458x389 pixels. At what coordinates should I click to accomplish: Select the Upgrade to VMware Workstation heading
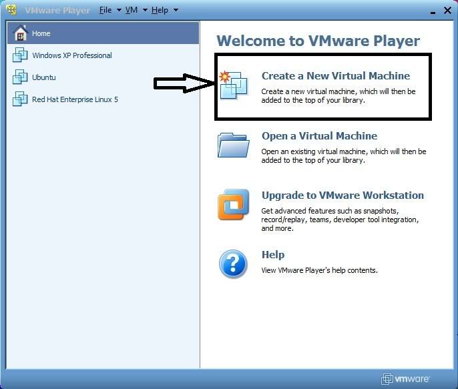point(342,196)
